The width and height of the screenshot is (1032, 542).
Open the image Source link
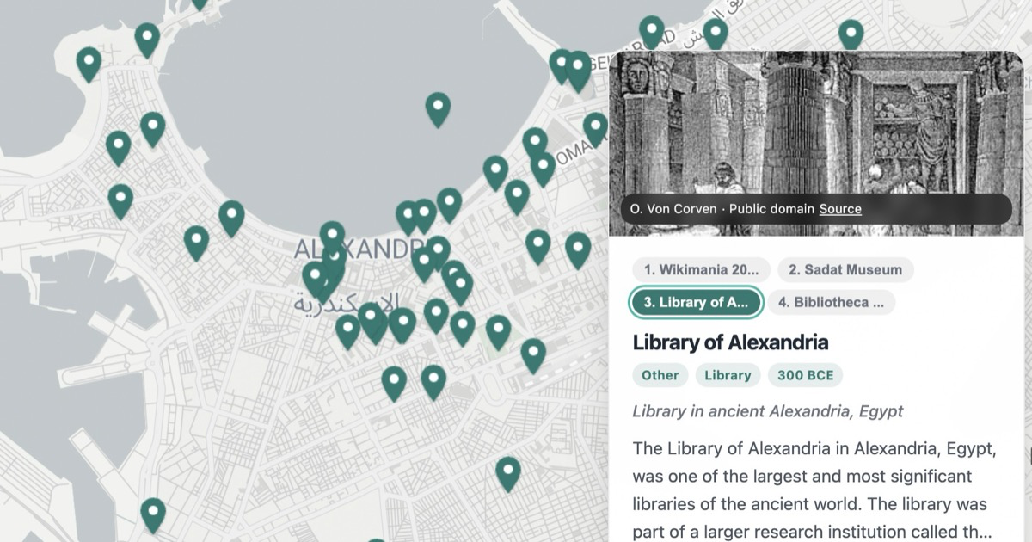click(x=840, y=209)
